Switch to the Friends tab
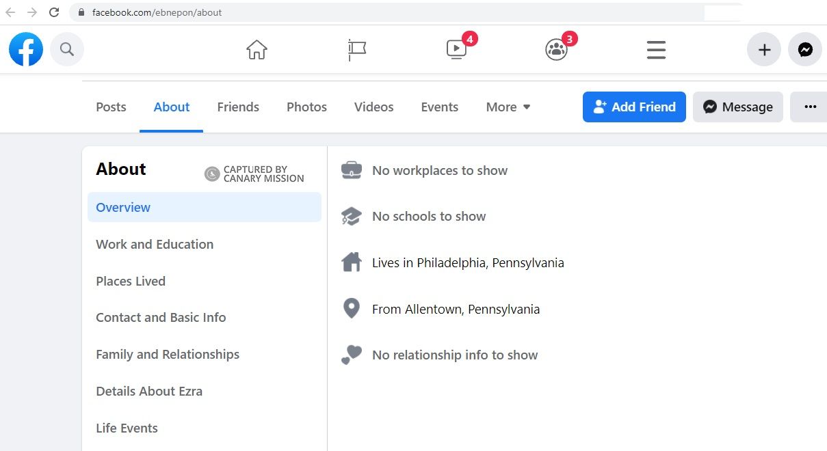The width and height of the screenshot is (827, 451). pyautogui.click(x=238, y=107)
